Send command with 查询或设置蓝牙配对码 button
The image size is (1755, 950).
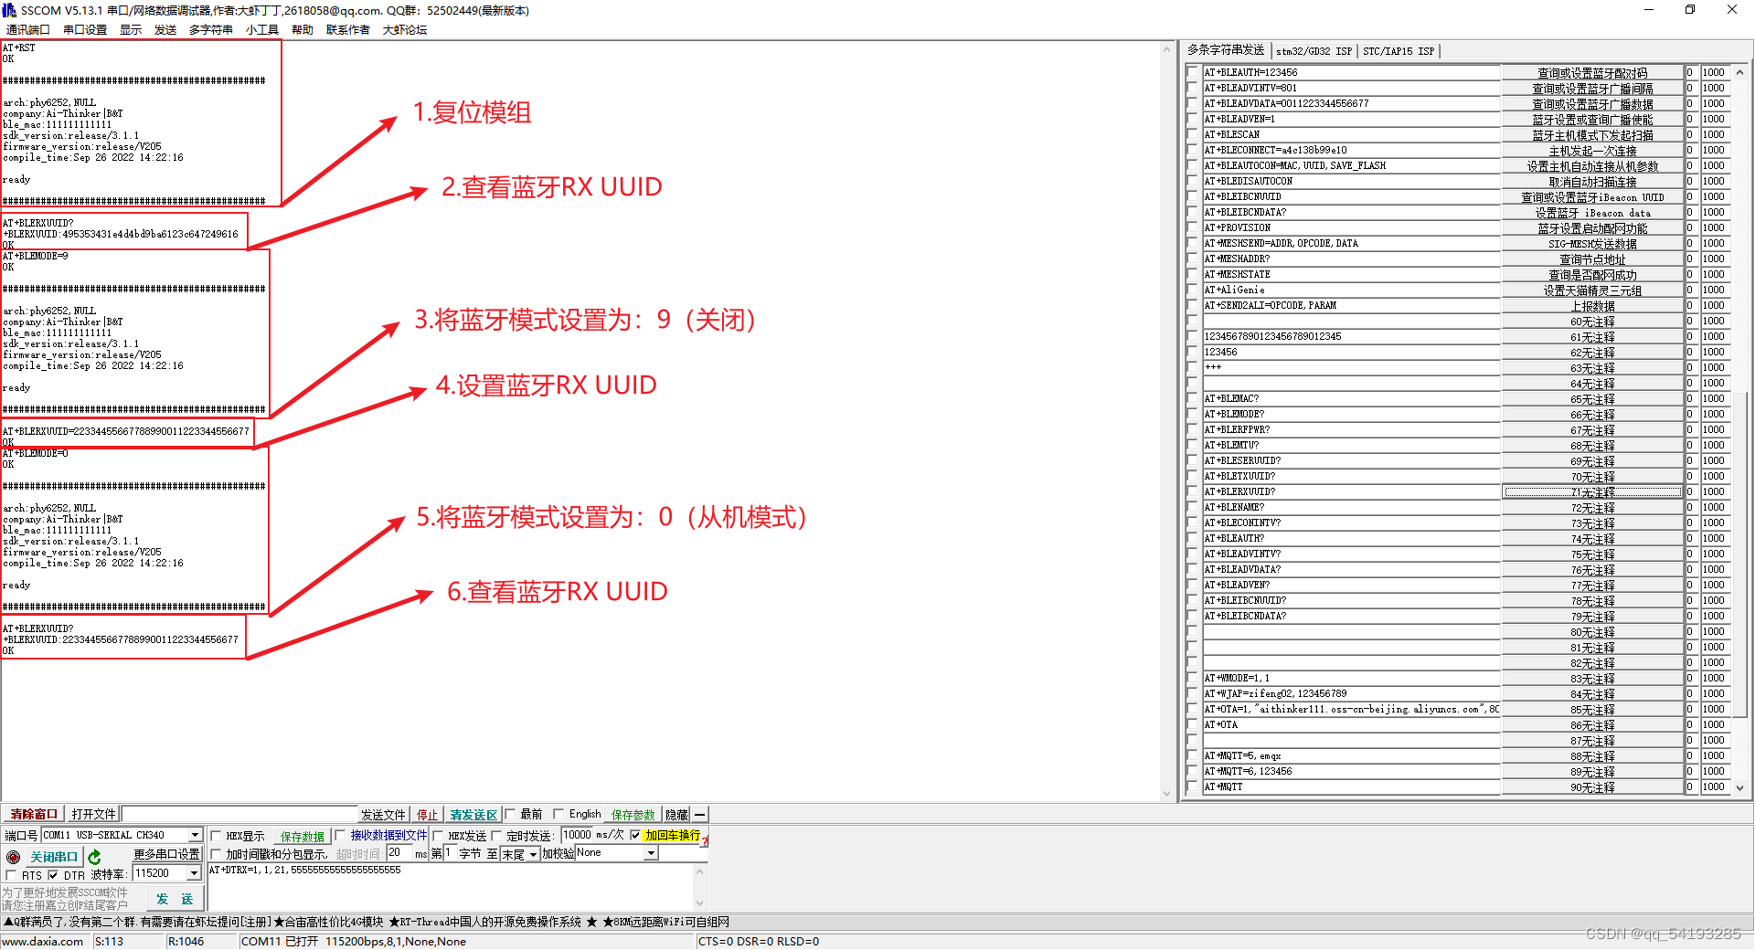point(1592,73)
